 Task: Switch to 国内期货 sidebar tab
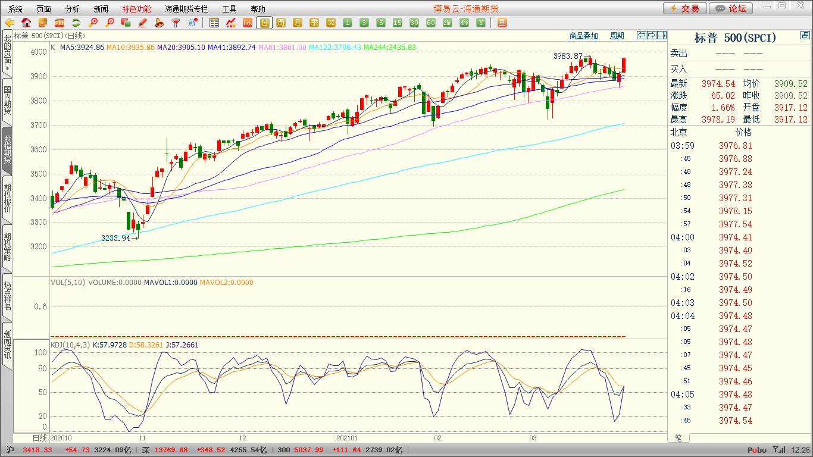(7, 101)
